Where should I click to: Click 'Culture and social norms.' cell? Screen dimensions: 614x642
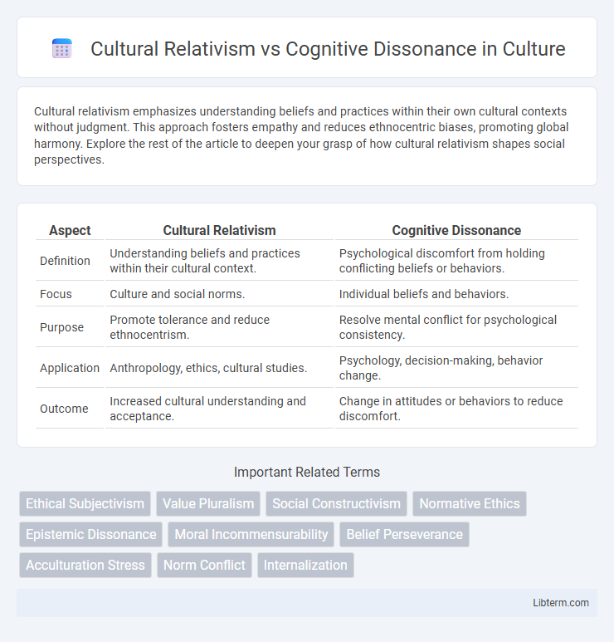[219, 294]
